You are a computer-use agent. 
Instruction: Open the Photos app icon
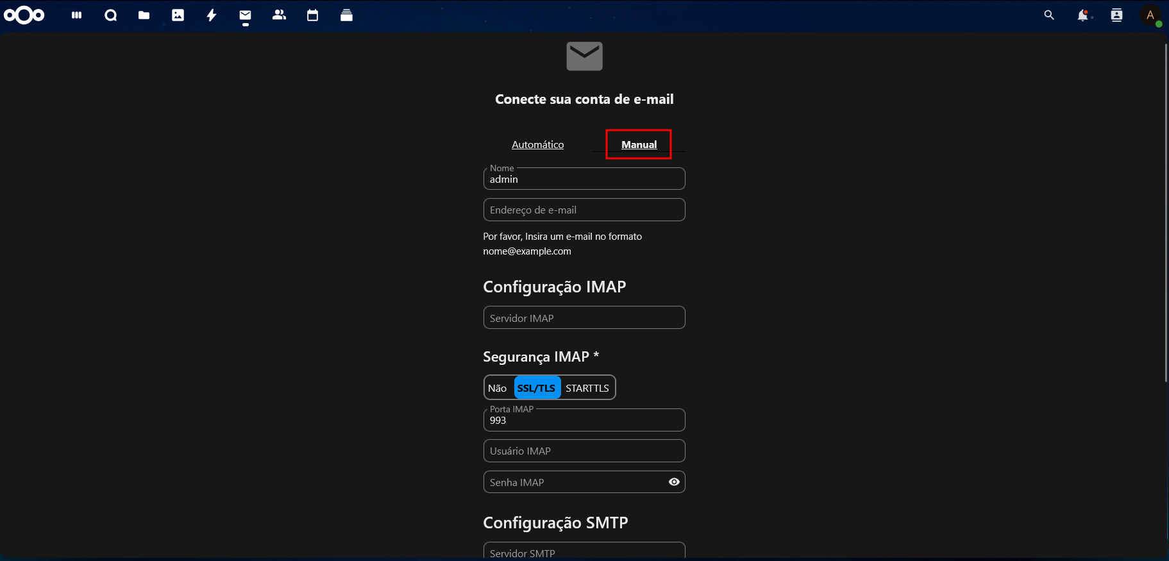pyautogui.click(x=178, y=15)
